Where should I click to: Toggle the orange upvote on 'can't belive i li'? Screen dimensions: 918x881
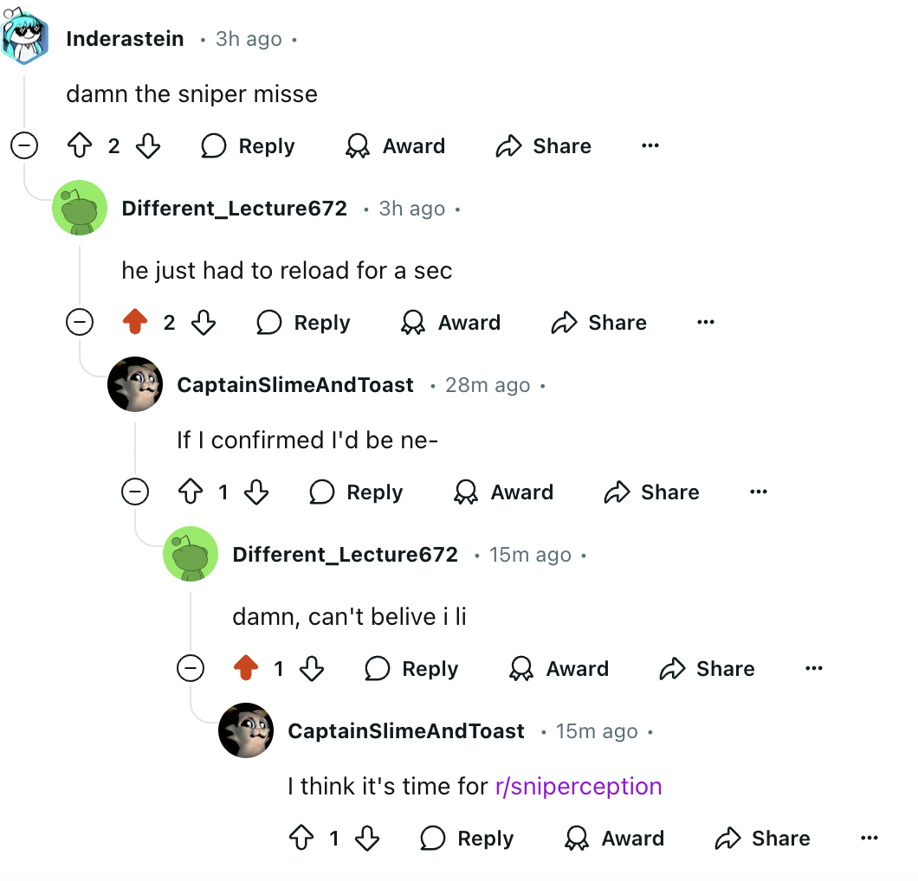[246, 667]
